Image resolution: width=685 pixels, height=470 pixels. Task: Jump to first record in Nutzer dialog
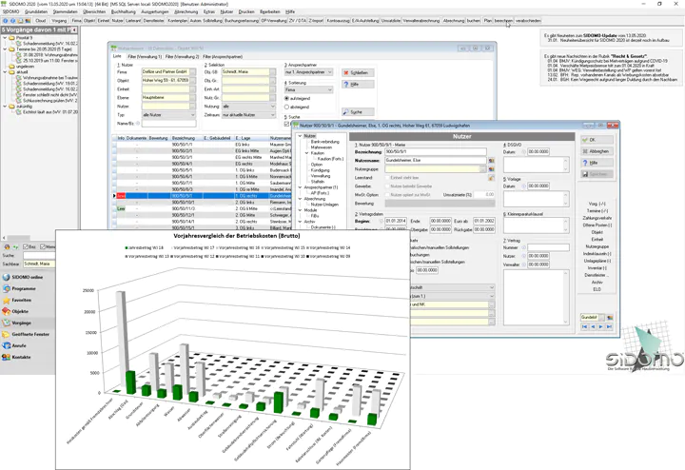click(584, 326)
